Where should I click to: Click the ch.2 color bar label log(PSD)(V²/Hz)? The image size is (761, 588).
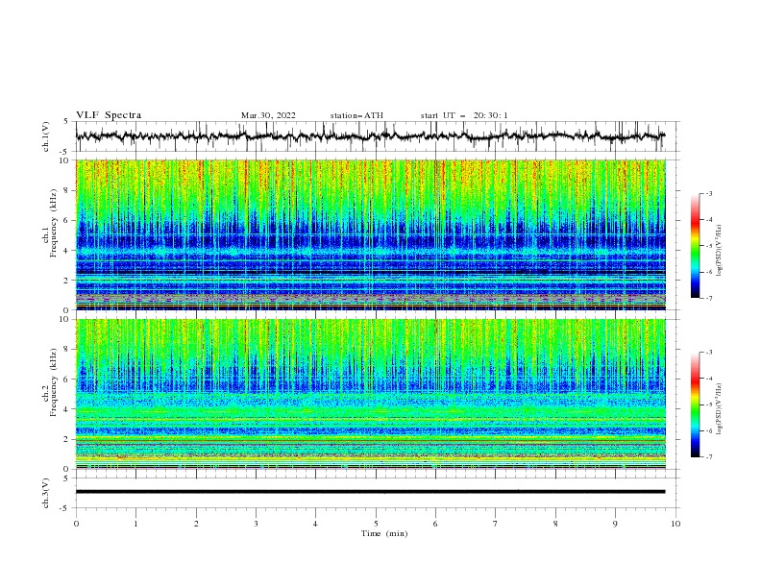point(719,408)
